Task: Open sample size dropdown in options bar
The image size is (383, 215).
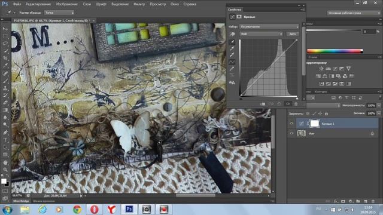Action: (59, 13)
